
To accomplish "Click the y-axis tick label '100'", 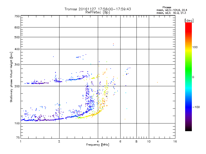I will coord(17,123).
